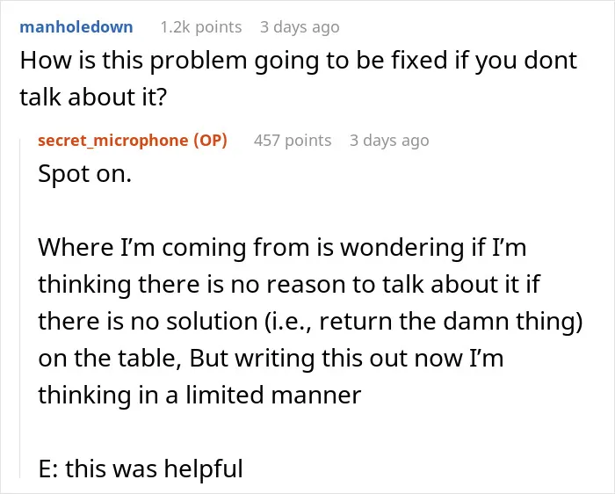Open manholedown's '3 days ago' timestamp permalink
This screenshot has width=615, height=494.
click(300, 27)
